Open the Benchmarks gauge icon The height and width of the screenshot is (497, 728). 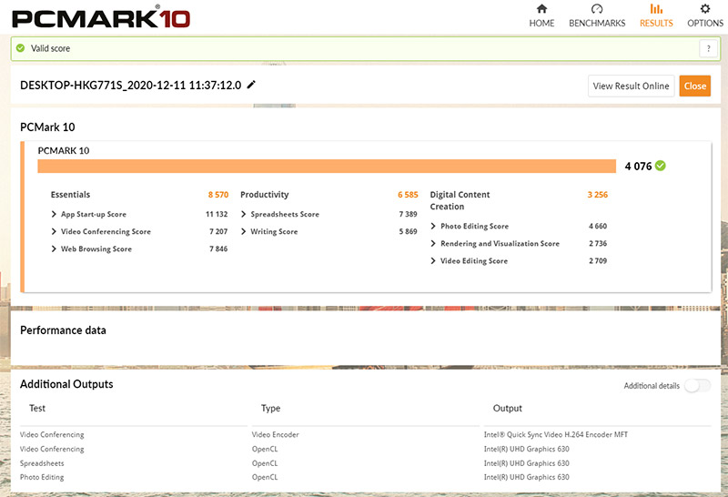click(x=597, y=9)
